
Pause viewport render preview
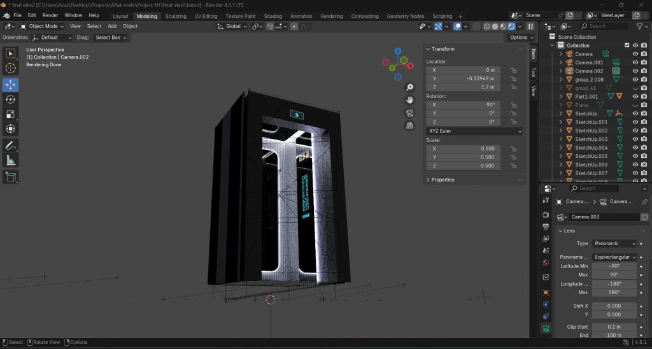click(x=530, y=26)
